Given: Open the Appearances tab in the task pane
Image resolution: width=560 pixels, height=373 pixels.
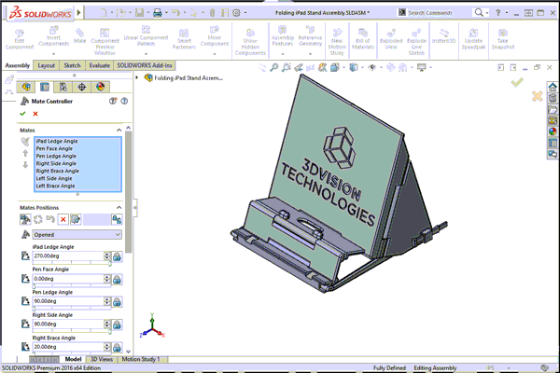Looking at the screenshot, I should pyautogui.click(x=551, y=131).
